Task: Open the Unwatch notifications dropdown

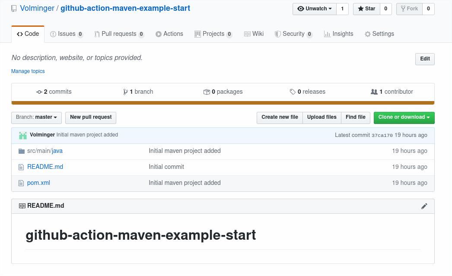Action: 315,9
